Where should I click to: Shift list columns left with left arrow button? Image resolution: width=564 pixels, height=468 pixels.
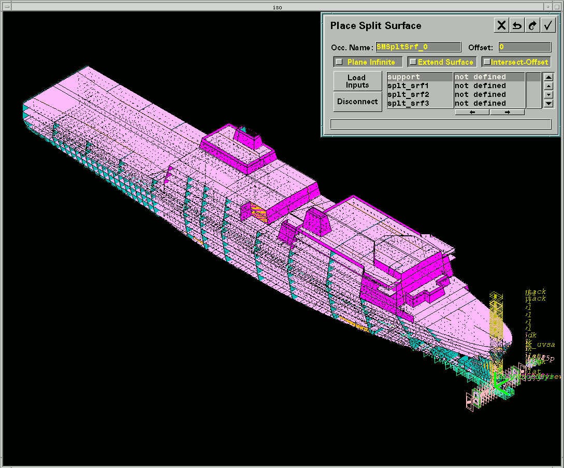472,112
